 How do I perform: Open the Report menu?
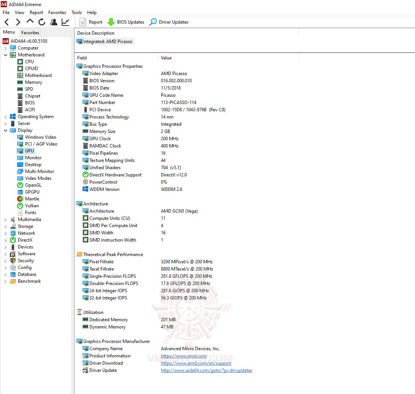tap(36, 13)
